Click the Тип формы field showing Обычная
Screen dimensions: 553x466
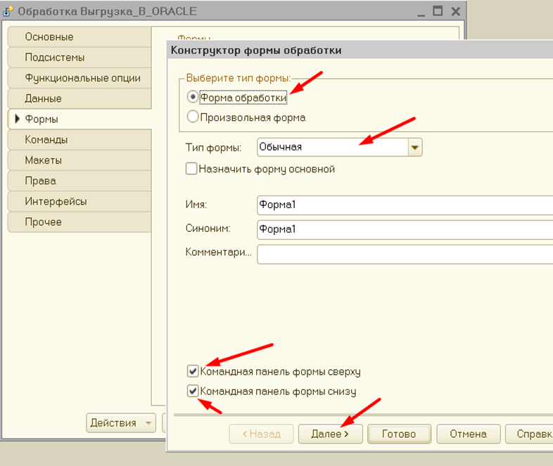point(333,147)
